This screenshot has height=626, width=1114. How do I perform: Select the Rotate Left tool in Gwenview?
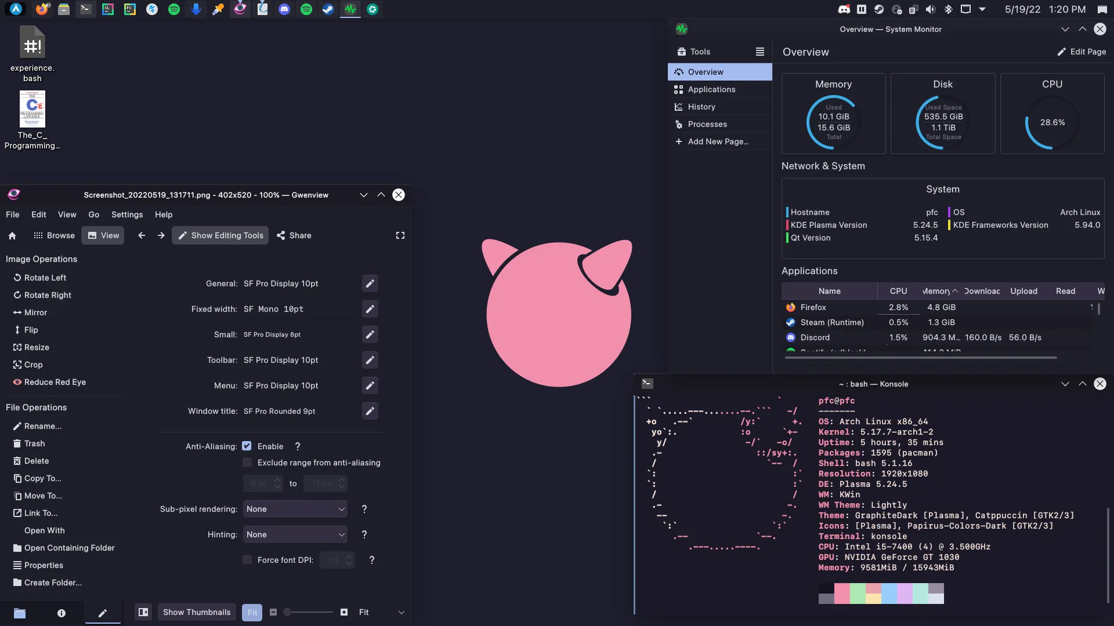[45, 277]
